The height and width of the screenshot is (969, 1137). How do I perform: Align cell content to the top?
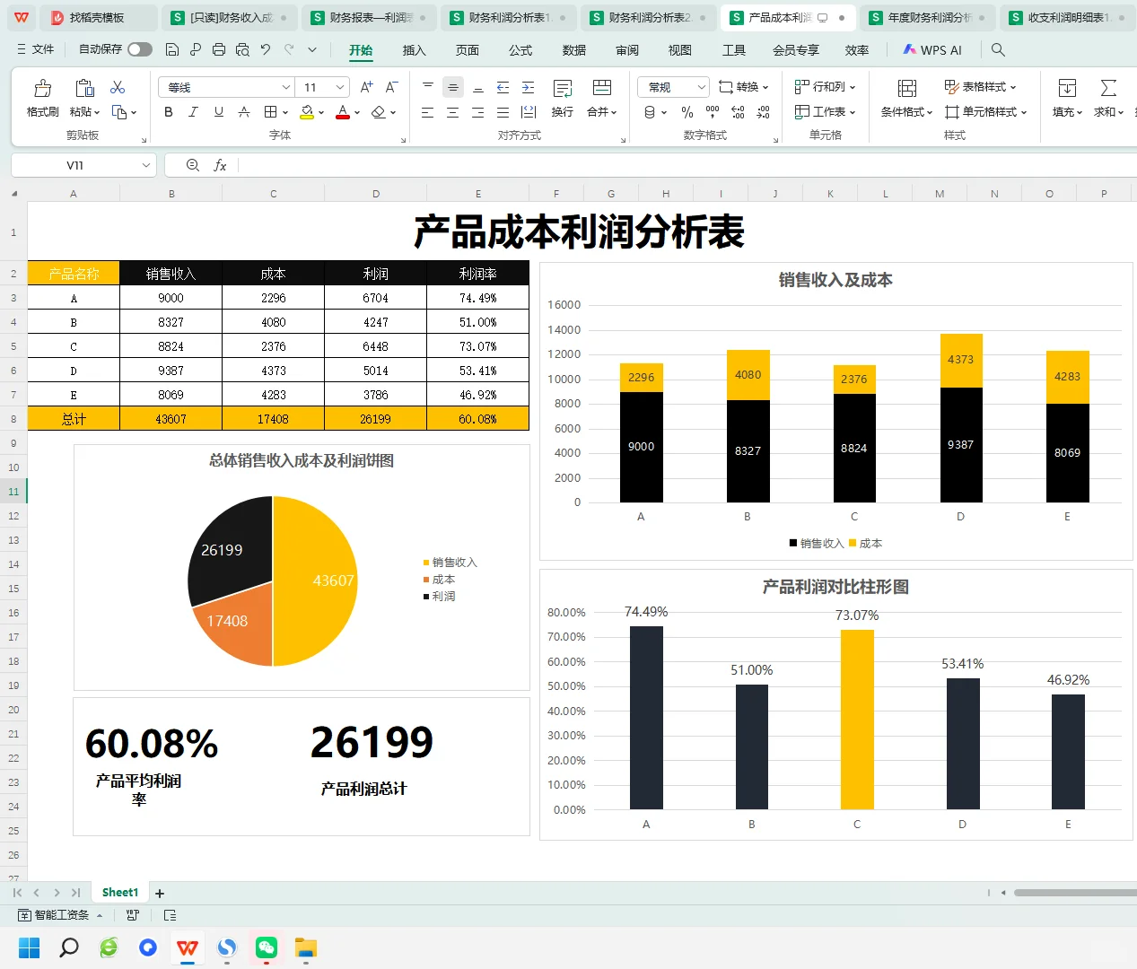pyautogui.click(x=428, y=87)
